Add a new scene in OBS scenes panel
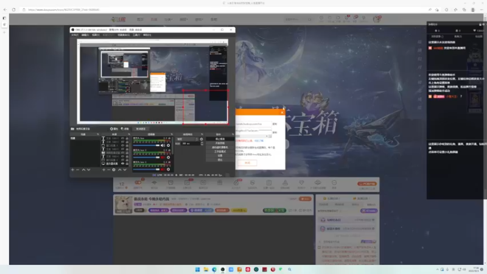 click(x=72, y=170)
